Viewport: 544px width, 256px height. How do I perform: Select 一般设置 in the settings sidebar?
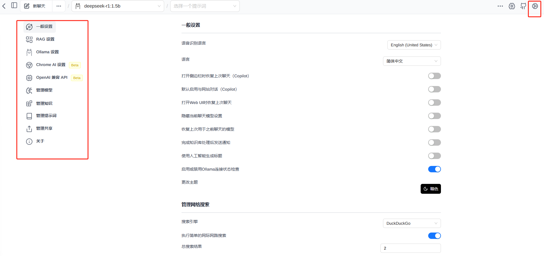point(40,27)
